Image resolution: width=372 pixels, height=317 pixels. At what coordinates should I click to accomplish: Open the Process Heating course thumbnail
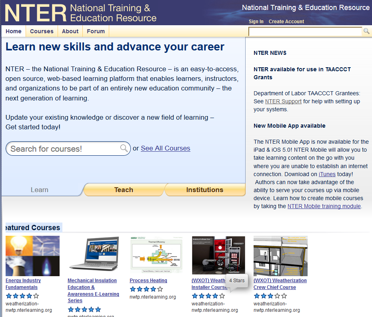pos(156,254)
